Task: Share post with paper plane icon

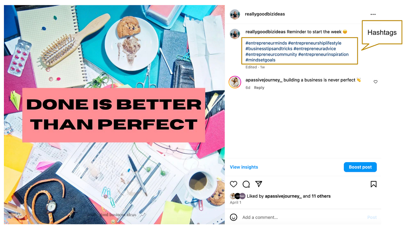Action: pos(259,184)
